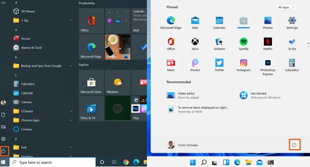Jump to letter D section header

coord(16,139)
